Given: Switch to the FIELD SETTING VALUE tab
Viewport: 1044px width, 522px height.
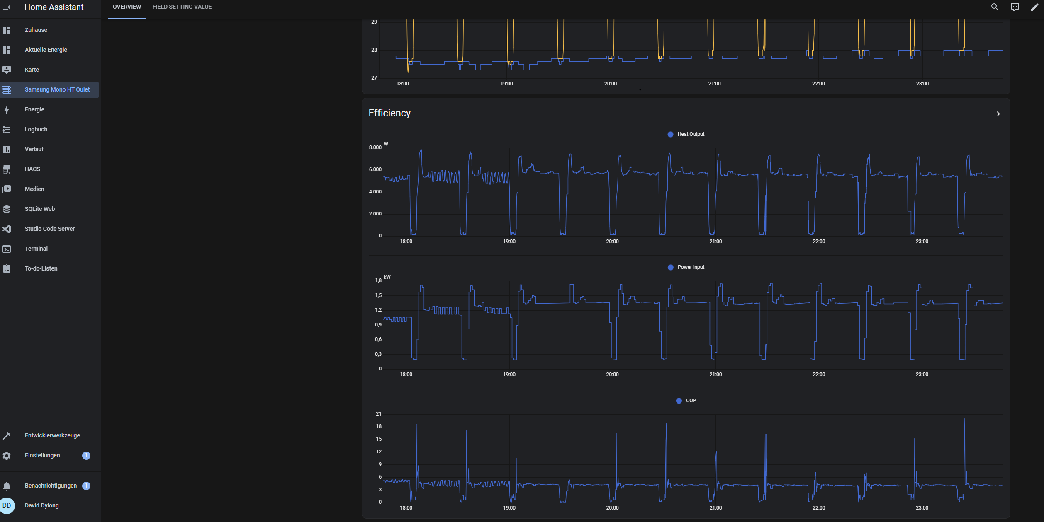Looking at the screenshot, I should click(182, 7).
